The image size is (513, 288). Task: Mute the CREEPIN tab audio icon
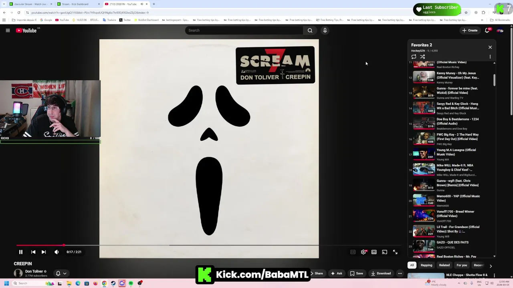tap(141, 4)
